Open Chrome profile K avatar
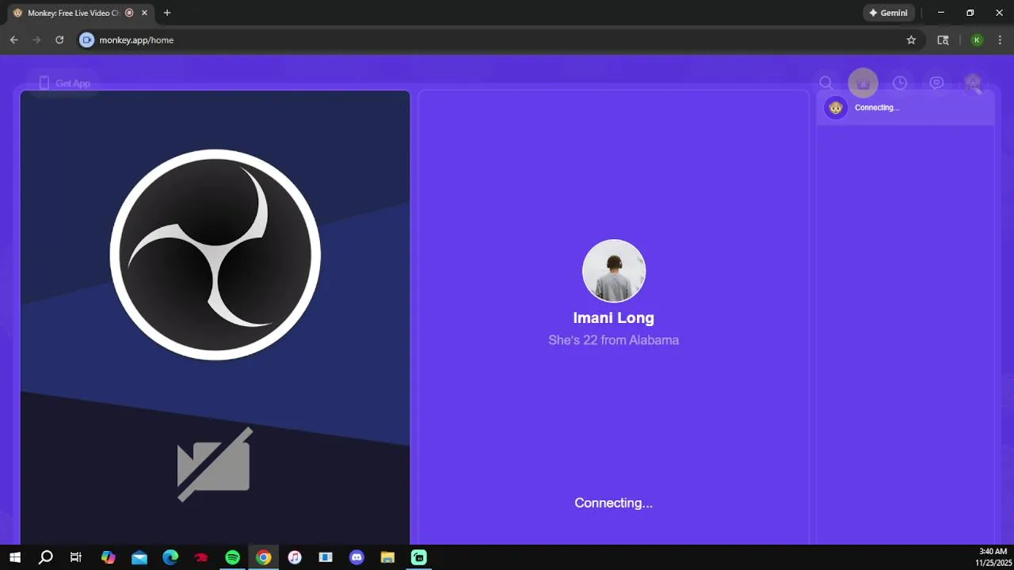The height and width of the screenshot is (570, 1014). click(977, 40)
